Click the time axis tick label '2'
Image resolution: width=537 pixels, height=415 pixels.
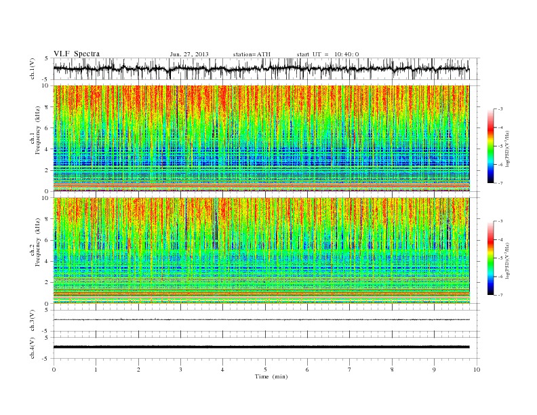coord(138,370)
